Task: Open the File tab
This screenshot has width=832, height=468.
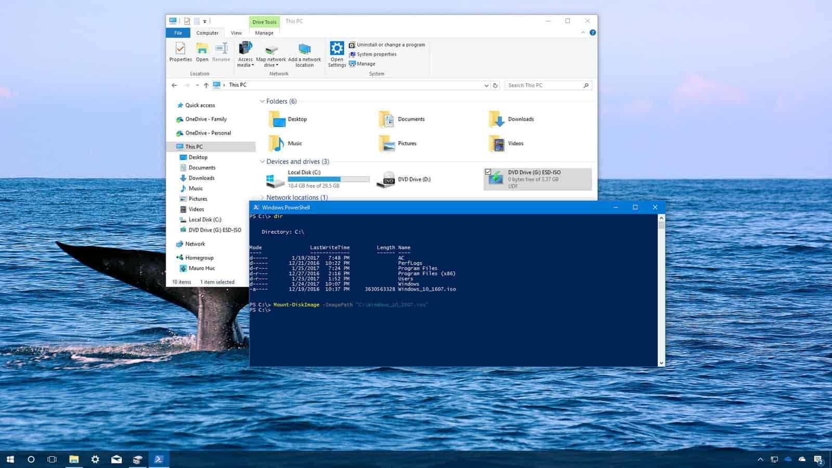Action: pos(178,33)
